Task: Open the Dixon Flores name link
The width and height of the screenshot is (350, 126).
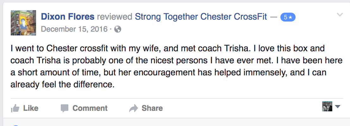Action: [68, 17]
